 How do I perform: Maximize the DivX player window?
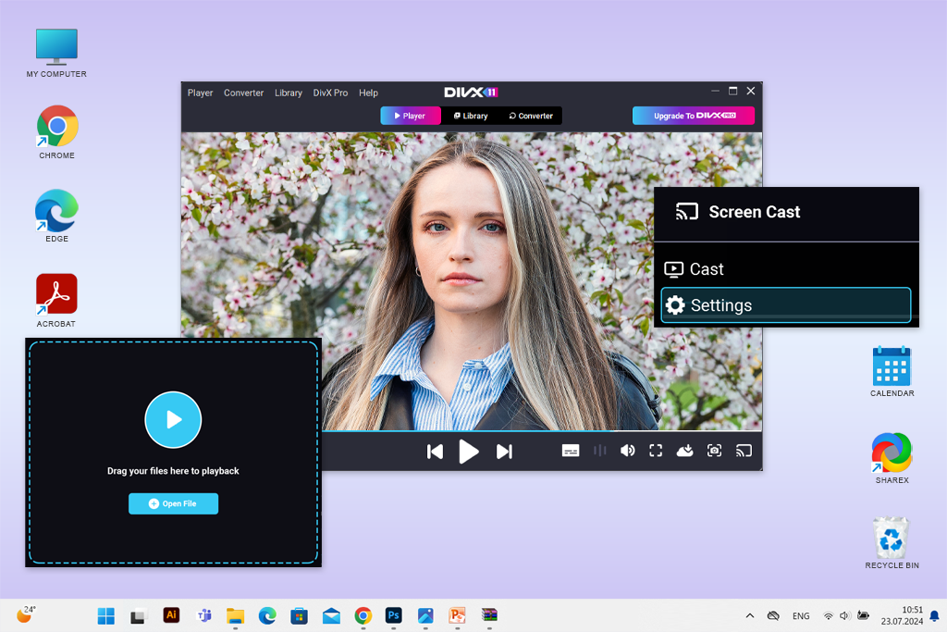coord(732,91)
